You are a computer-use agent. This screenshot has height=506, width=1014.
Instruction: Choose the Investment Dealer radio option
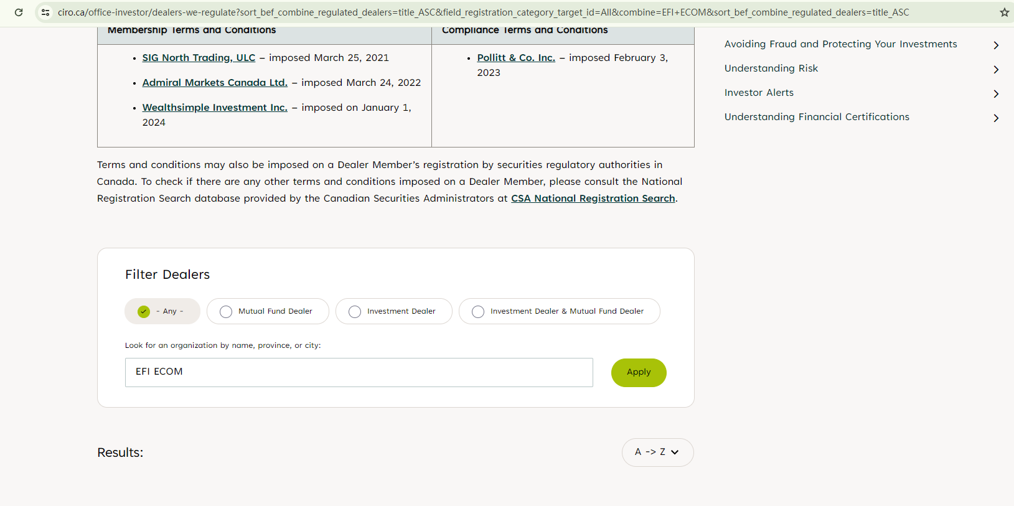[355, 311]
